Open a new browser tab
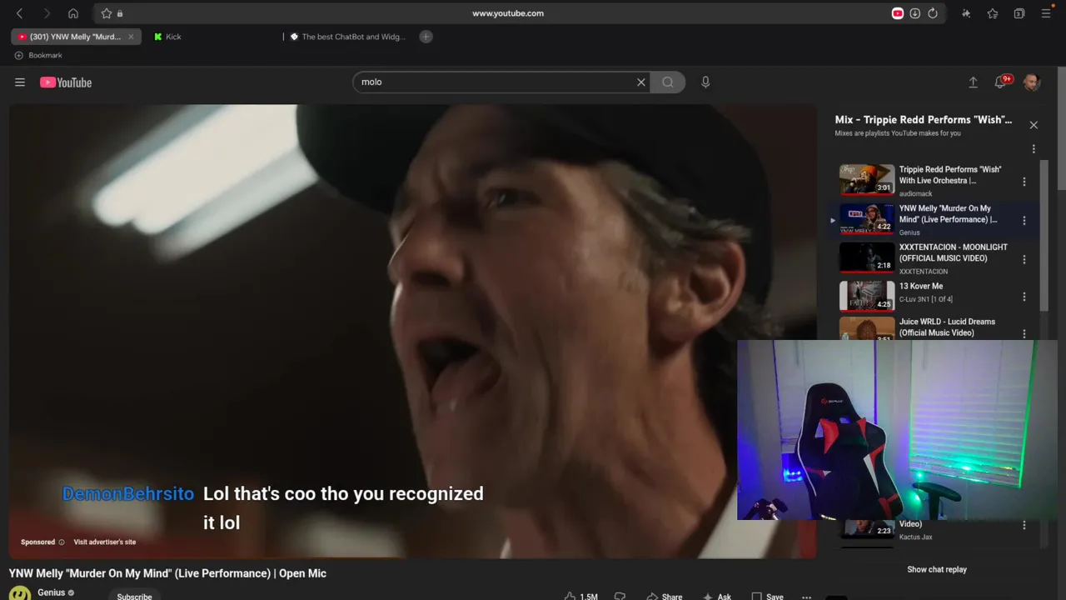Image resolution: width=1066 pixels, height=600 pixels. click(426, 37)
